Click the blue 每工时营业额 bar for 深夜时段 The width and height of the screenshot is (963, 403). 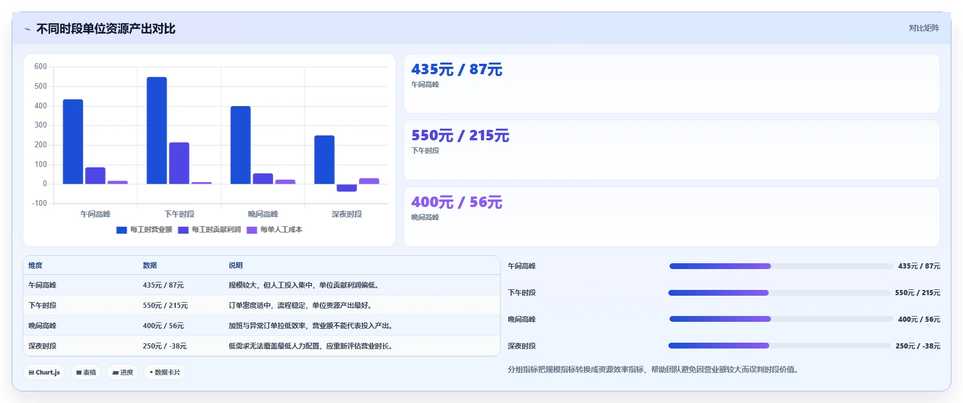click(324, 159)
